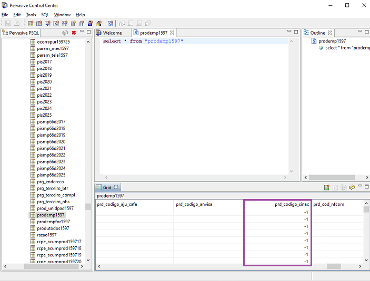Click the prd_codigo_sinac column header

point(292,204)
